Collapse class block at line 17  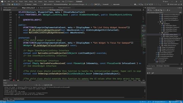click(16, 15)
